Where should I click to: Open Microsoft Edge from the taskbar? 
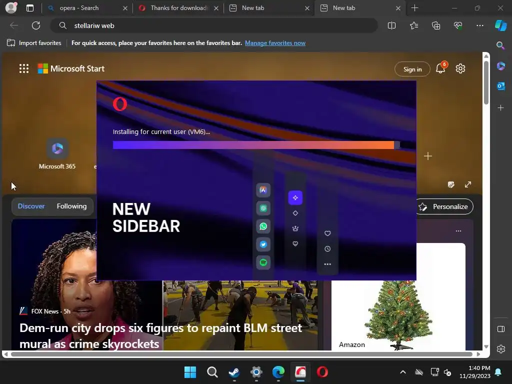tap(278, 372)
